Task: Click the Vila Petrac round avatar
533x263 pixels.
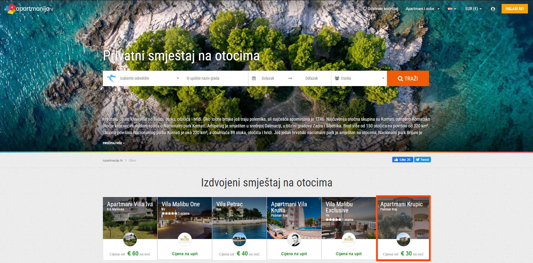Action: pyautogui.click(x=239, y=239)
